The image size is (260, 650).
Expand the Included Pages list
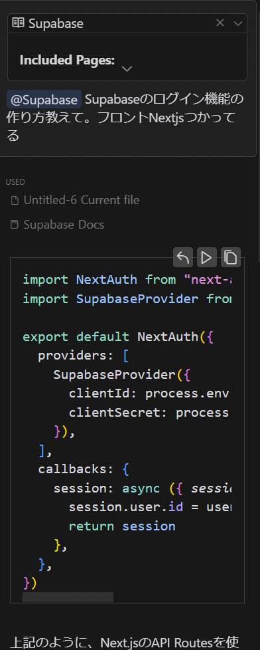click(x=127, y=69)
